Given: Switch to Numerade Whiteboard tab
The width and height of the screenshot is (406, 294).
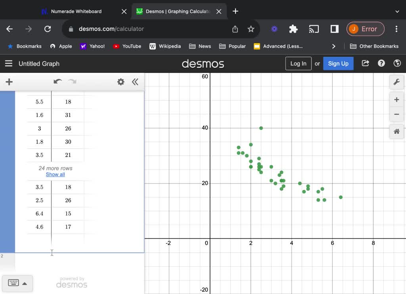Looking at the screenshot, I should (76, 11).
